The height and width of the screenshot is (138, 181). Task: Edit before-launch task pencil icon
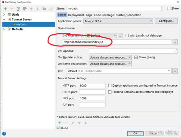tap(73, 123)
